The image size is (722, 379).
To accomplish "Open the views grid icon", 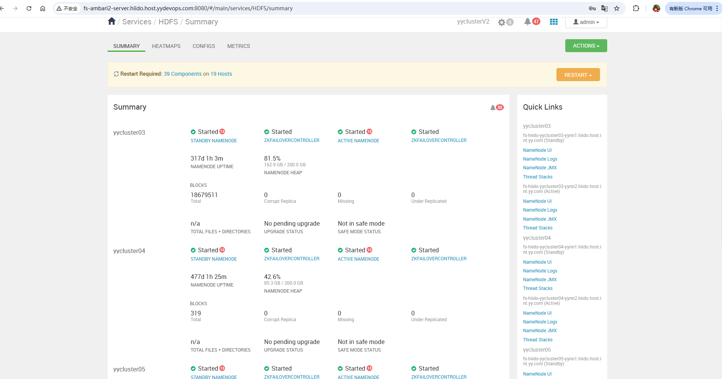I will [554, 22].
